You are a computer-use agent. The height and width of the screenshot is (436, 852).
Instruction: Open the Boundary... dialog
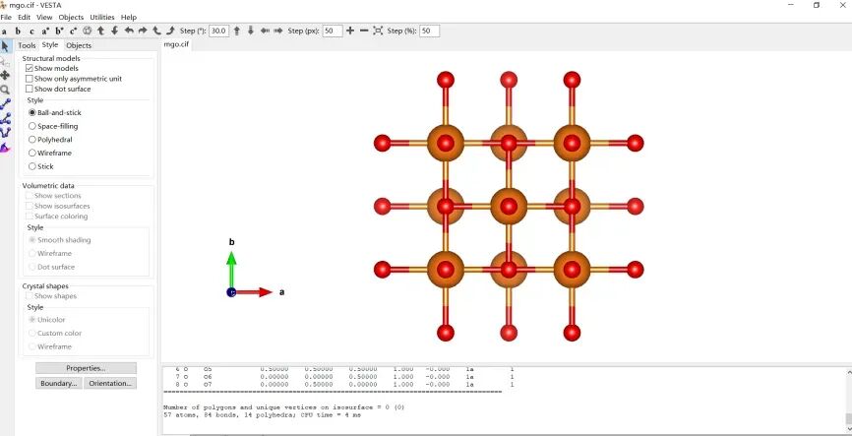pyautogui.click(x=59, y=383)
